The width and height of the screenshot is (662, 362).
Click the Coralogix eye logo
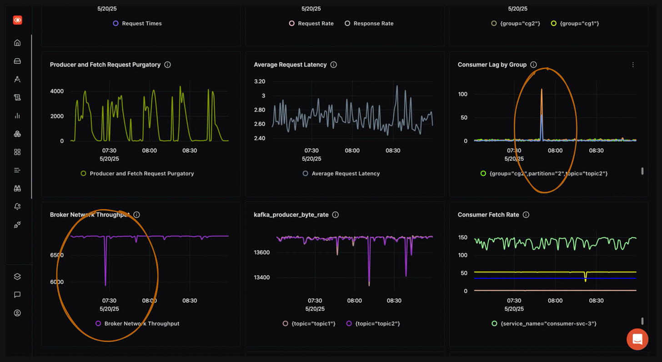17,20
